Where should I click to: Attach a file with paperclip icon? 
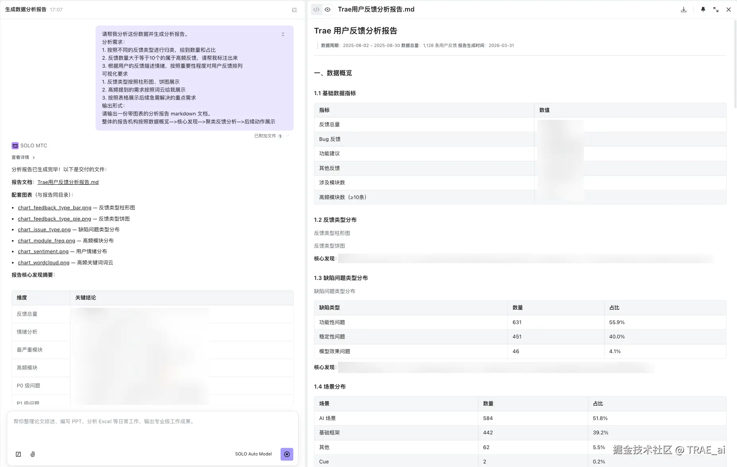tap(33, 454)
